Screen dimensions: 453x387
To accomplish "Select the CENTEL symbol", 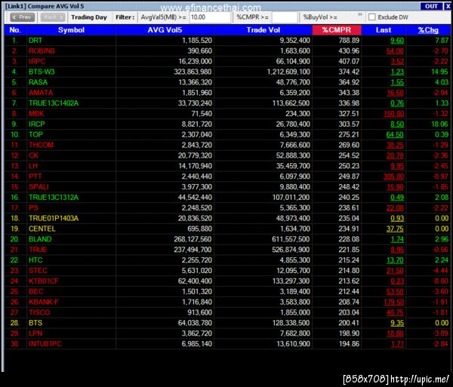I will (x=42, y=229).
